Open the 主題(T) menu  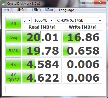tap(36, 10)
